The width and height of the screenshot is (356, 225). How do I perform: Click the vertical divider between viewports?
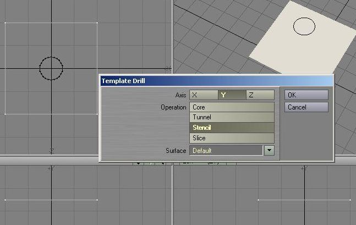[x=173, y=33]
